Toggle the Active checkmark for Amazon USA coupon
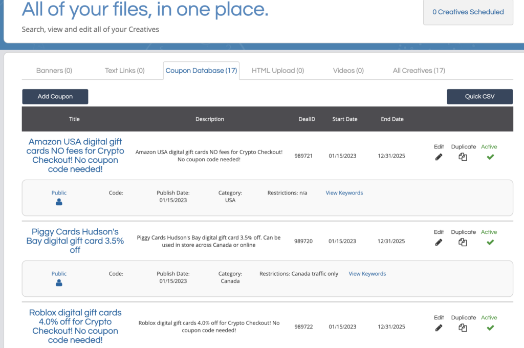 [x=490, y=157]
